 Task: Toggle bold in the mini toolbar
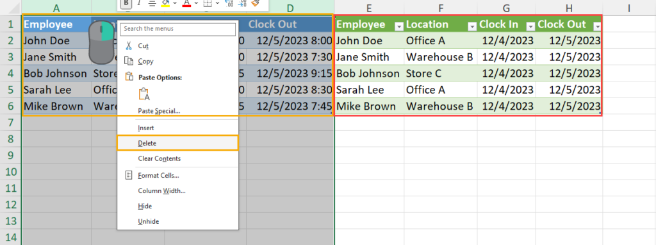[126, 3]
